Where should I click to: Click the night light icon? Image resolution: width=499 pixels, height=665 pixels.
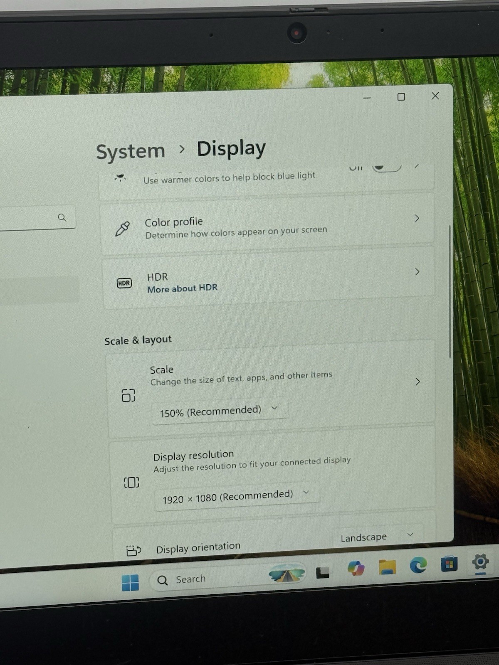point(121,178)
